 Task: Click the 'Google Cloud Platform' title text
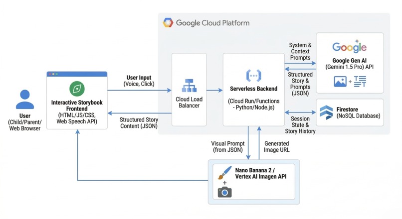[x=212, y=23]
